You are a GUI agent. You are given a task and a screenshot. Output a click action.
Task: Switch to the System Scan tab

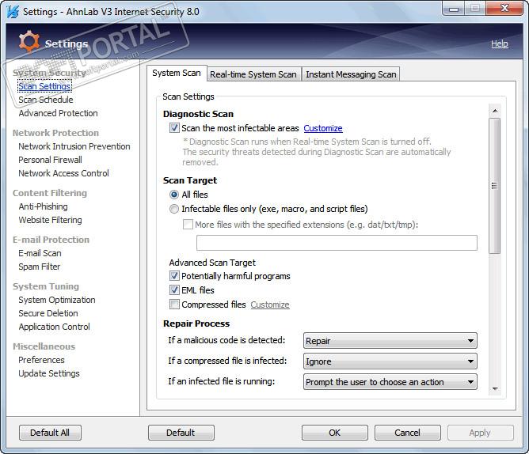(177, 73)
